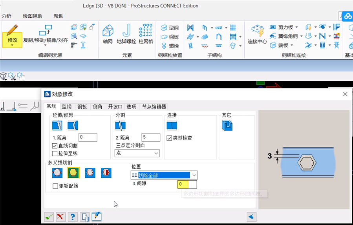
Task: Toggle the 拉伸至线 checkbox
Action: 55,154
